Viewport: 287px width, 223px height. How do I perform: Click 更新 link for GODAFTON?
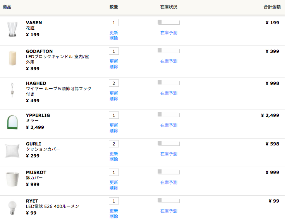click(x=113, y=61)
